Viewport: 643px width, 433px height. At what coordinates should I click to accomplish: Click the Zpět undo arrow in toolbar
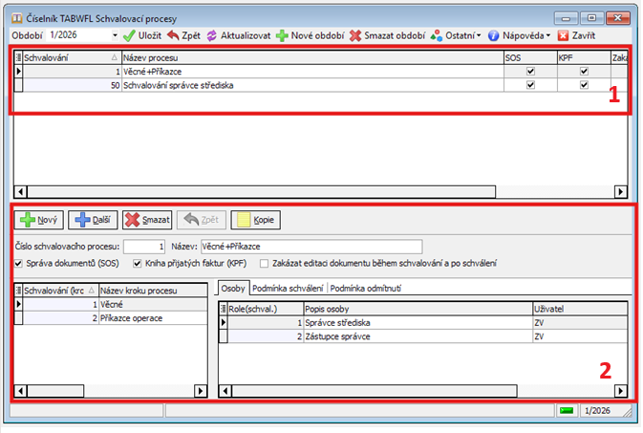pos(173,34)
